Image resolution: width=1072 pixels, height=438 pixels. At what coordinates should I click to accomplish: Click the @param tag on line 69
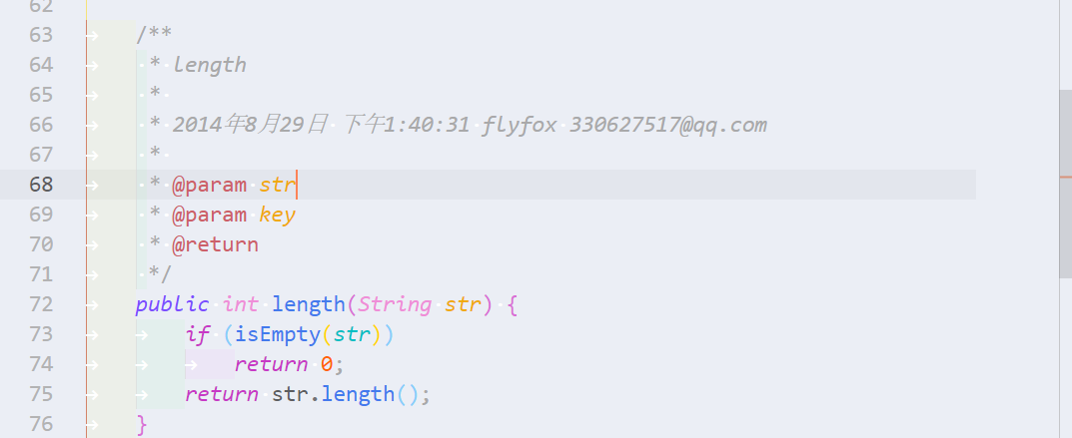click(x=209, y=215)
